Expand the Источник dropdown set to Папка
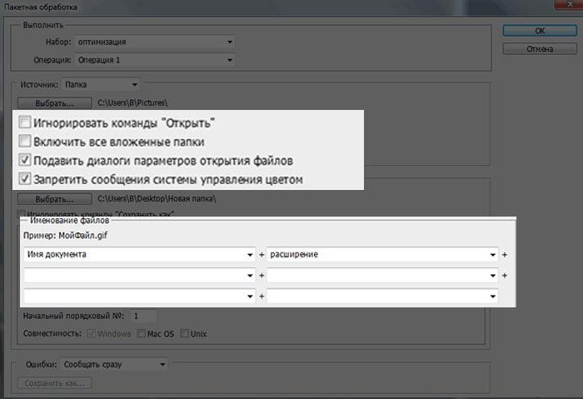This screenshot has width=583, height=399. (101, 85)
